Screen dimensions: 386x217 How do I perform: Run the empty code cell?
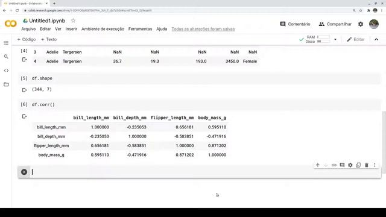click(x=24, y=172)
